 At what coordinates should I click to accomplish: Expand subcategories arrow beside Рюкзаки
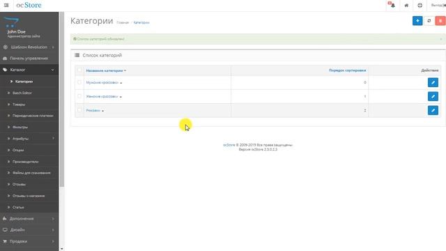point(102,111)
